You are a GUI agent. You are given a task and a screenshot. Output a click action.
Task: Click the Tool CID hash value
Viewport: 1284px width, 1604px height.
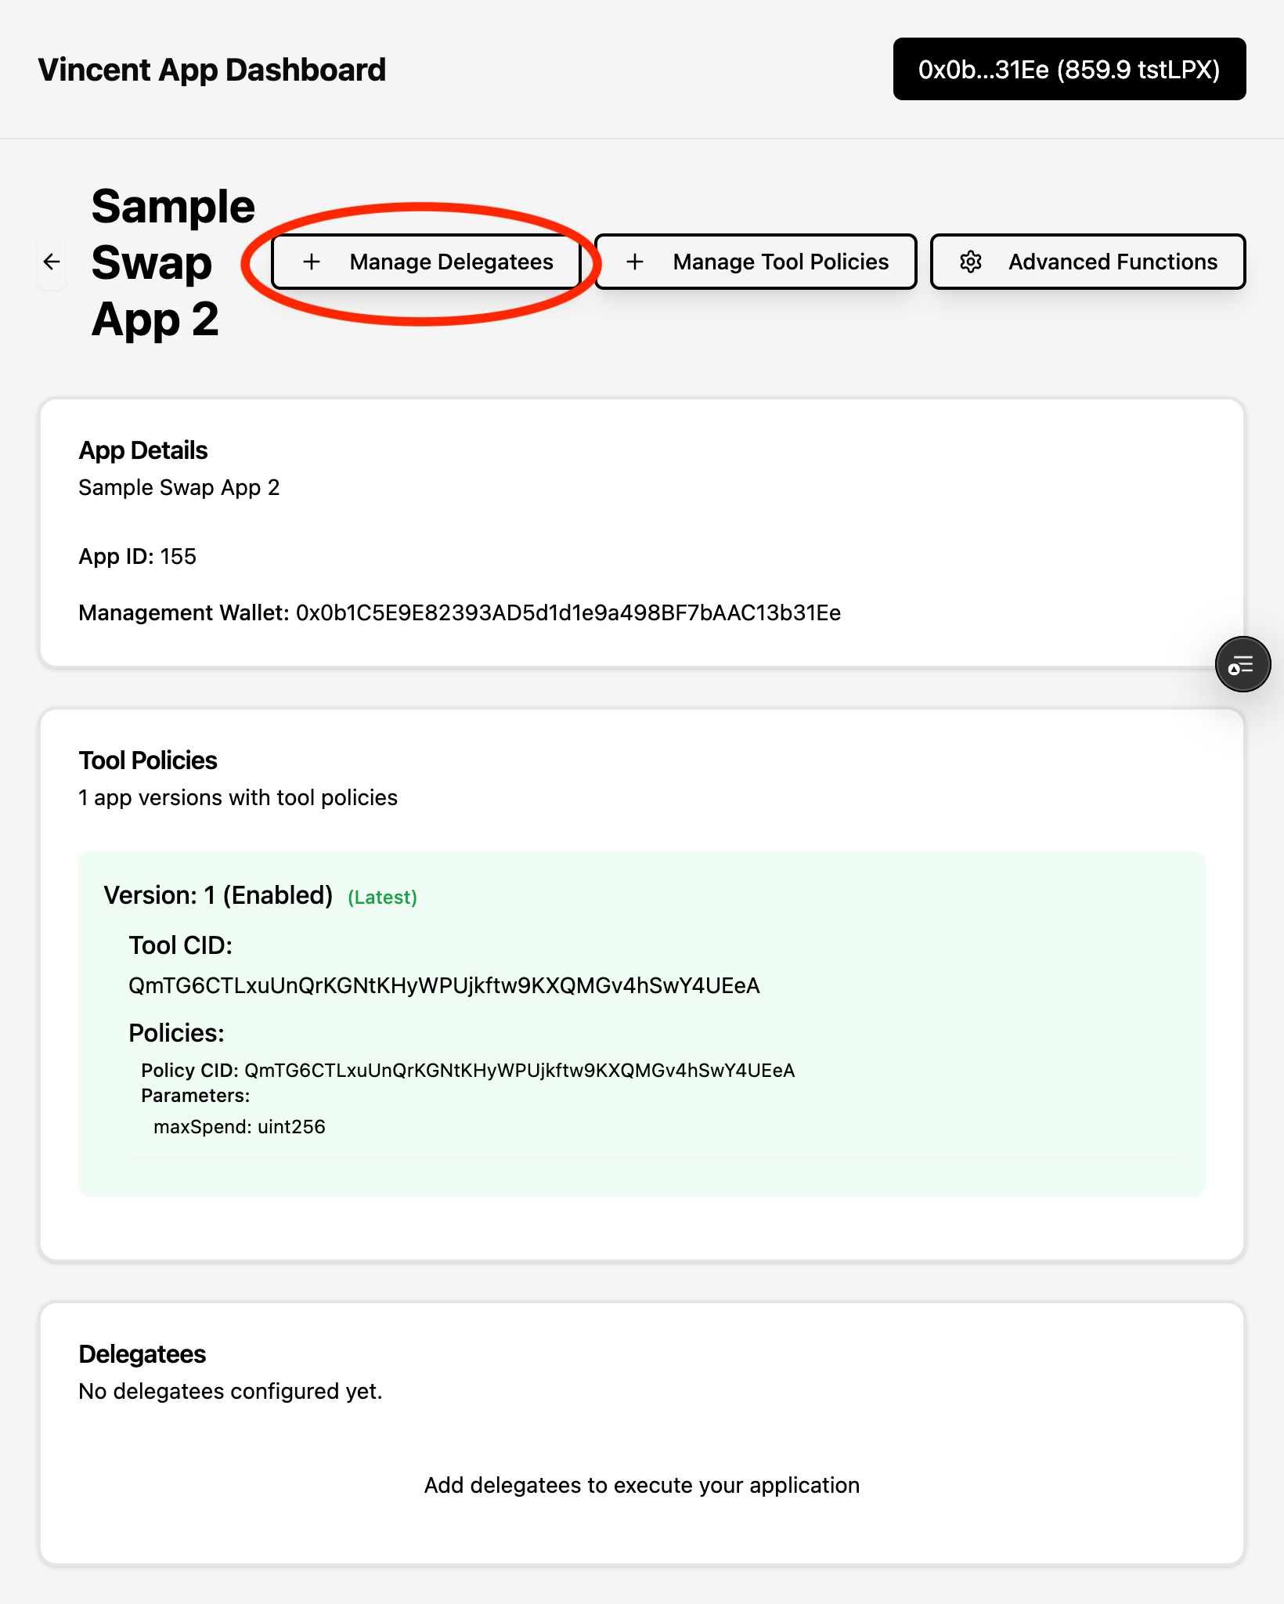point(444,985)
